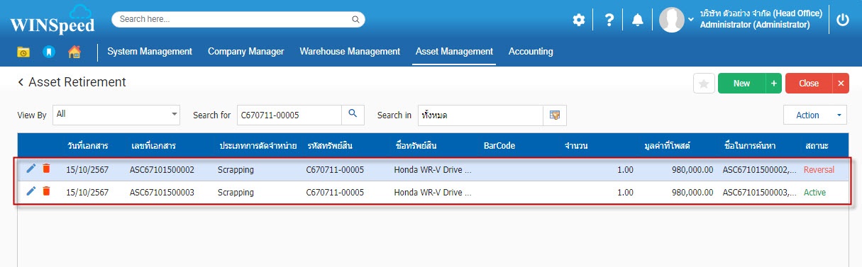Mark page as favorite with star
Screen dimensions: 862x267
(704, 84)
